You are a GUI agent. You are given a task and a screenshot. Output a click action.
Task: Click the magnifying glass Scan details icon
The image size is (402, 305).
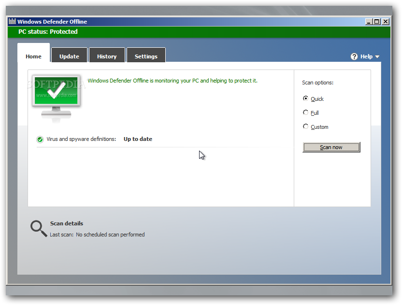[x=39, y=228]
